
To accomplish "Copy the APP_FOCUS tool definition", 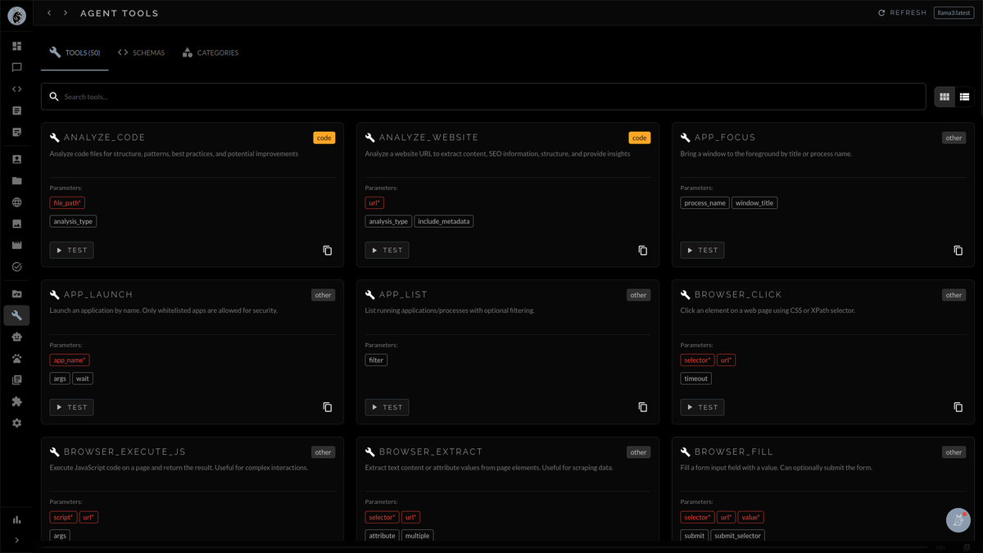I will (958, 250).
